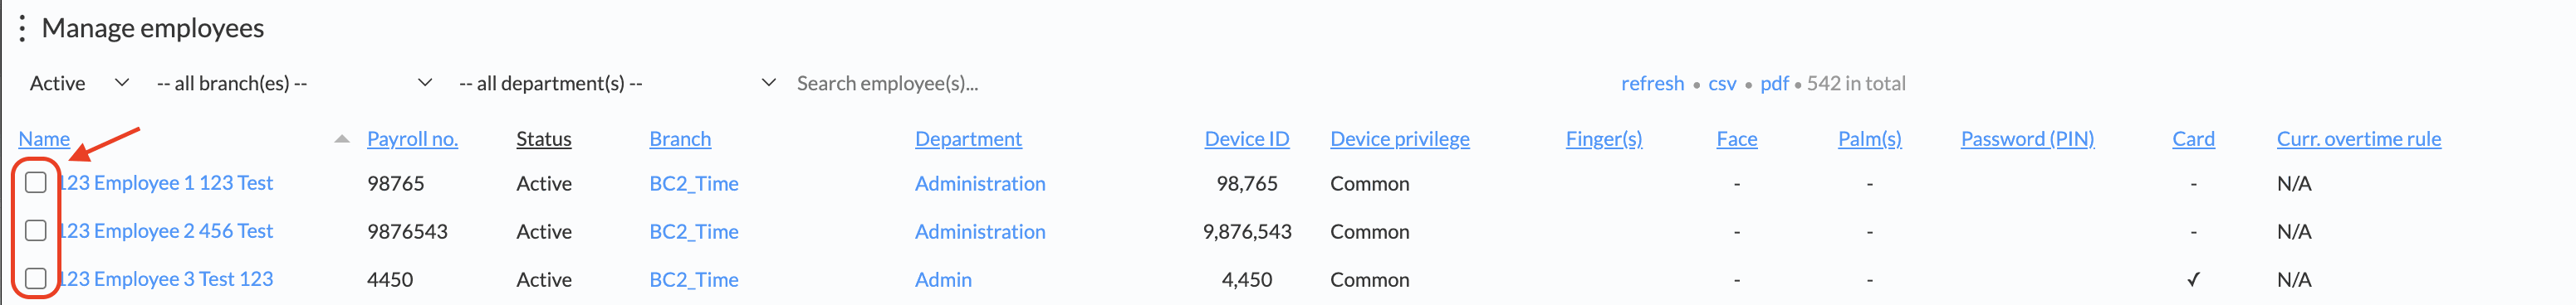
Task: Open the all branch(es) dropdown
Action: [x=294, y=84]
